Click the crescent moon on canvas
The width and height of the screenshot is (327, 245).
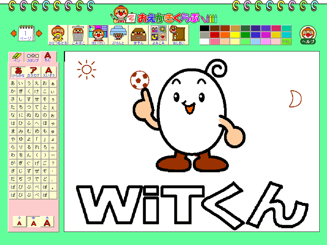(x=296, y=98)
